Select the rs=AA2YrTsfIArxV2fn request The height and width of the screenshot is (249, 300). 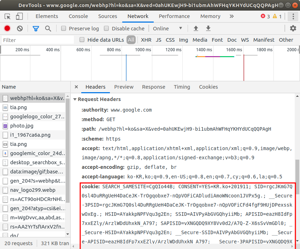(33, 227)
